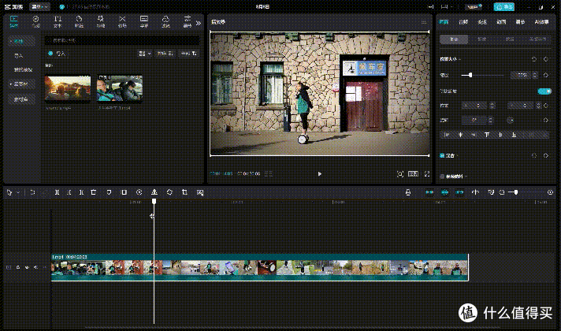Click the Import button in the media panel
561x331 pixels.
point(58,54)
